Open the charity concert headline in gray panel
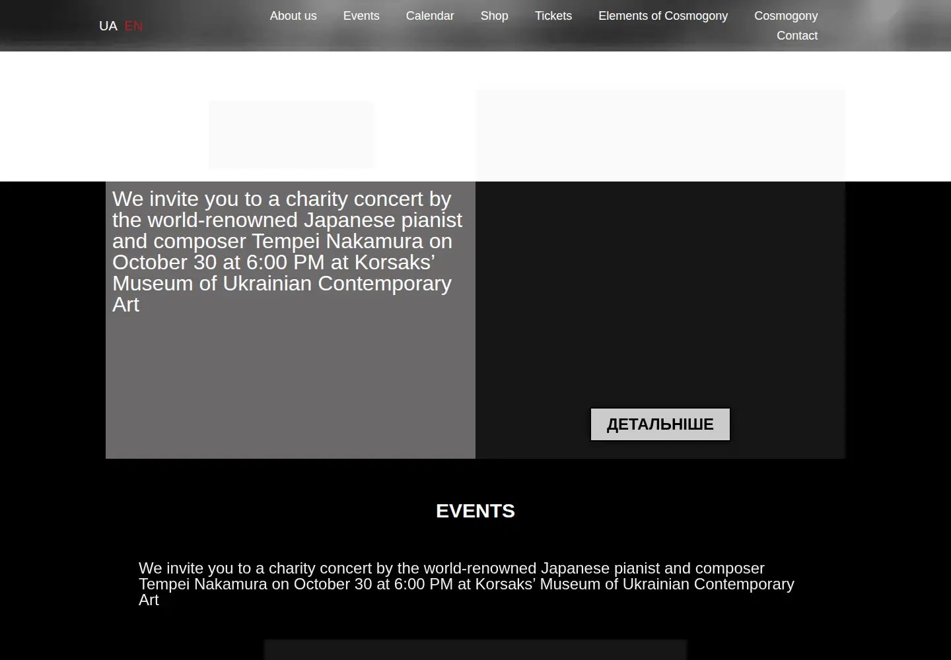Image resolution: width=951 pixels, height=660 pixels. coord(287,251)
